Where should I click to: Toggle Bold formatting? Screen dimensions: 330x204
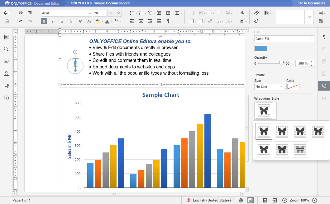pyautogui.click(x=44, y=21)
